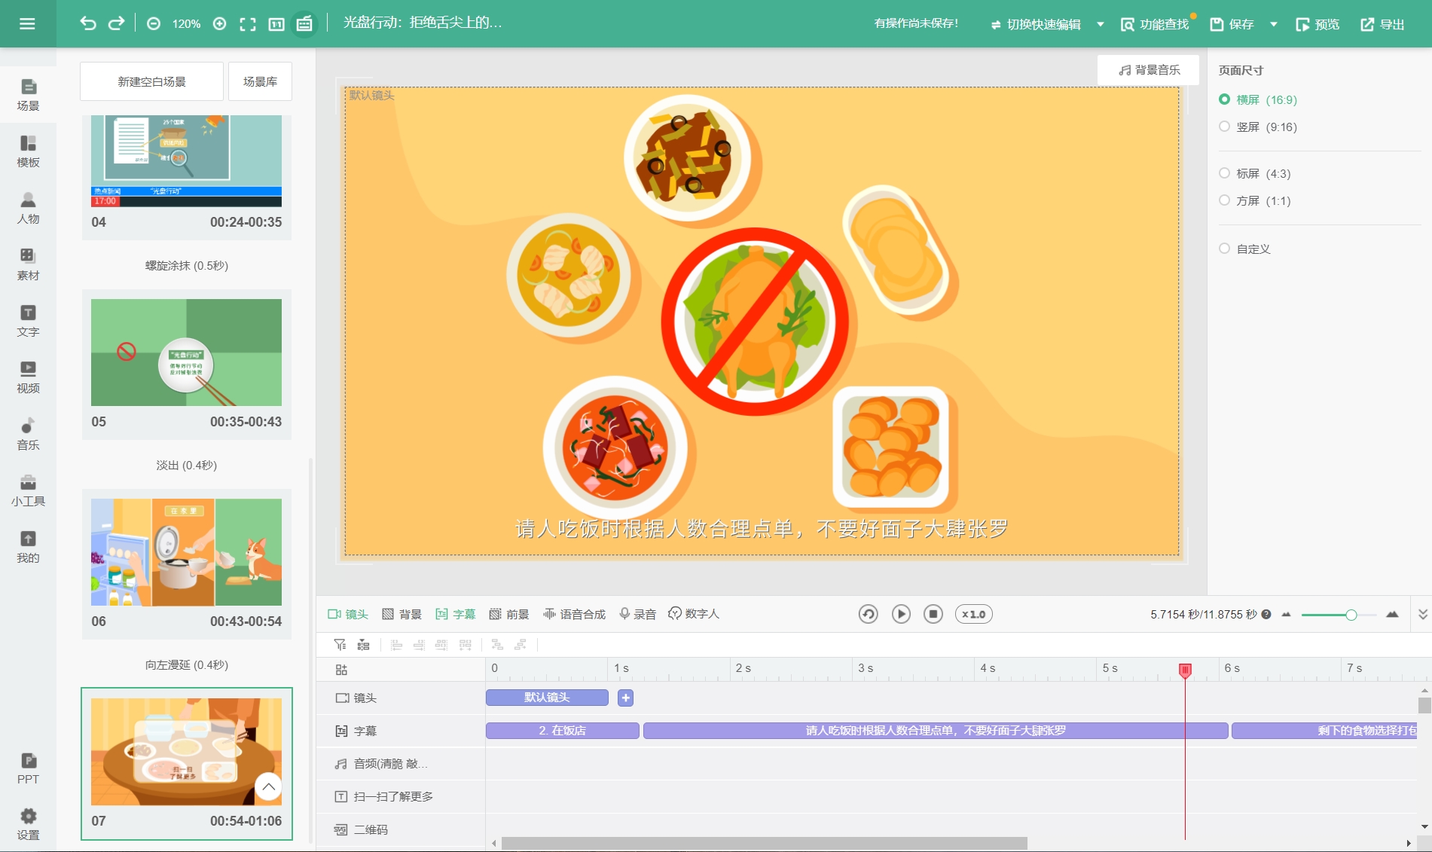Open the PPT import panel
The width and height of the screenshot is (1432, 852).
point(28,768)
